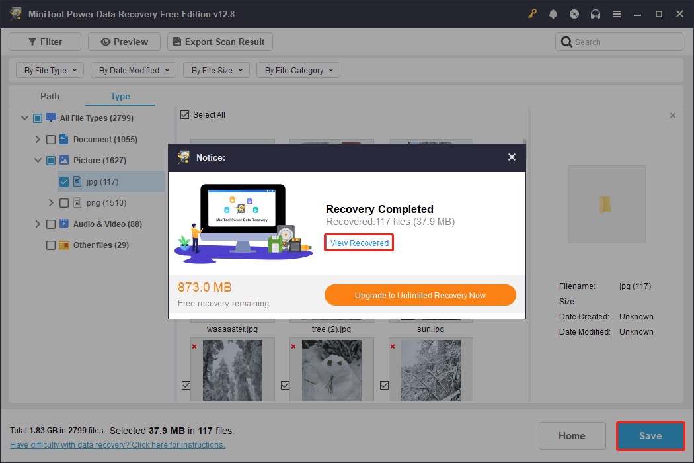Click the disc icon in title bar

574,14
